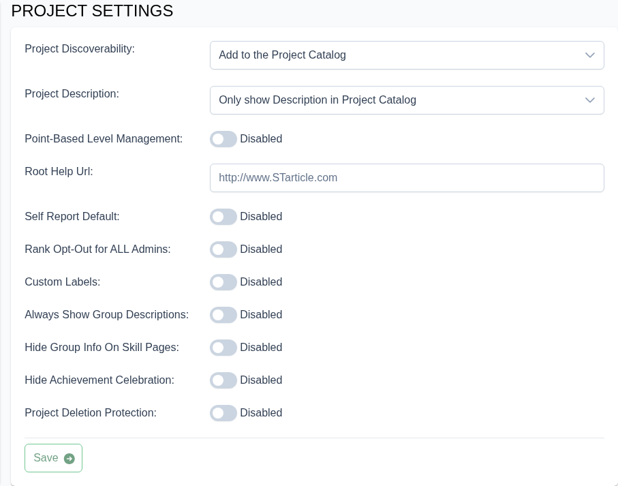Enable Rank Opt-Out for ALL Admins
Viewport: 618px width, 486px height.
coord(223,249)
